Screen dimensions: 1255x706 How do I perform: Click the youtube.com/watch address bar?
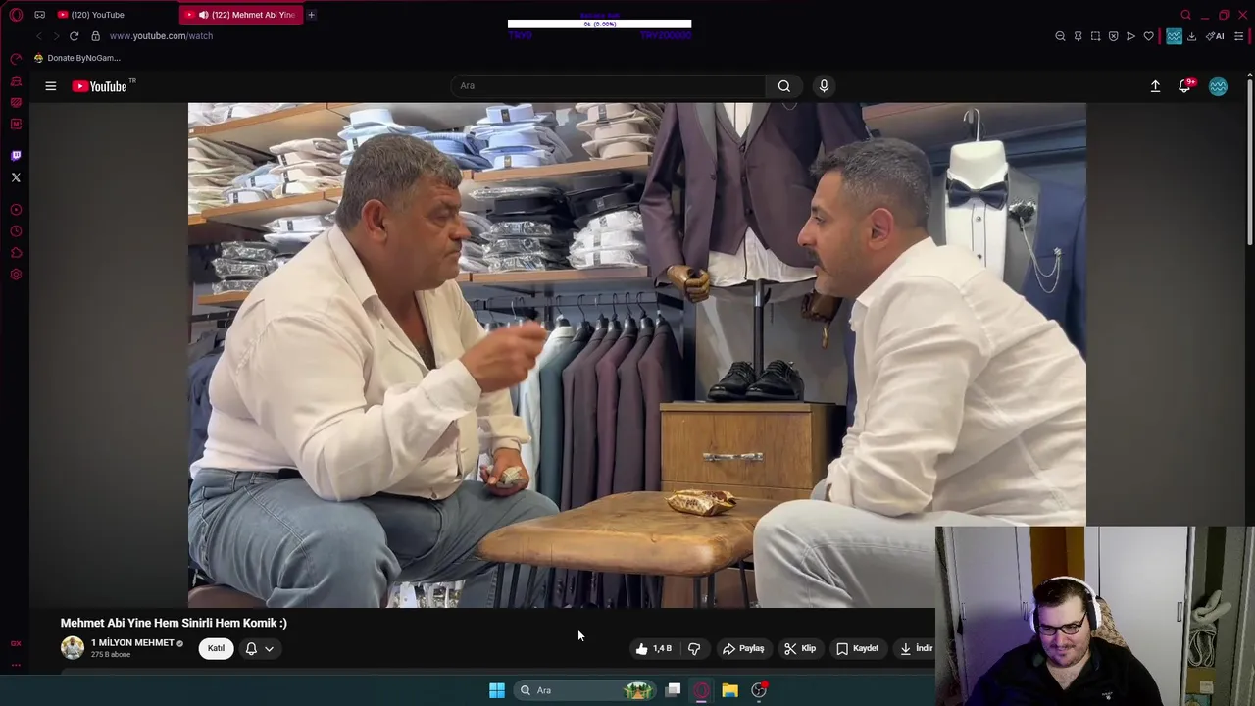coord(161,36)
